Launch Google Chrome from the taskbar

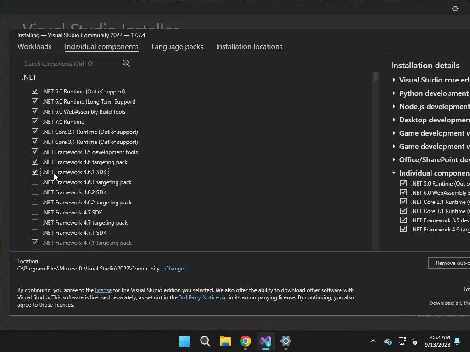pos(246,341)
